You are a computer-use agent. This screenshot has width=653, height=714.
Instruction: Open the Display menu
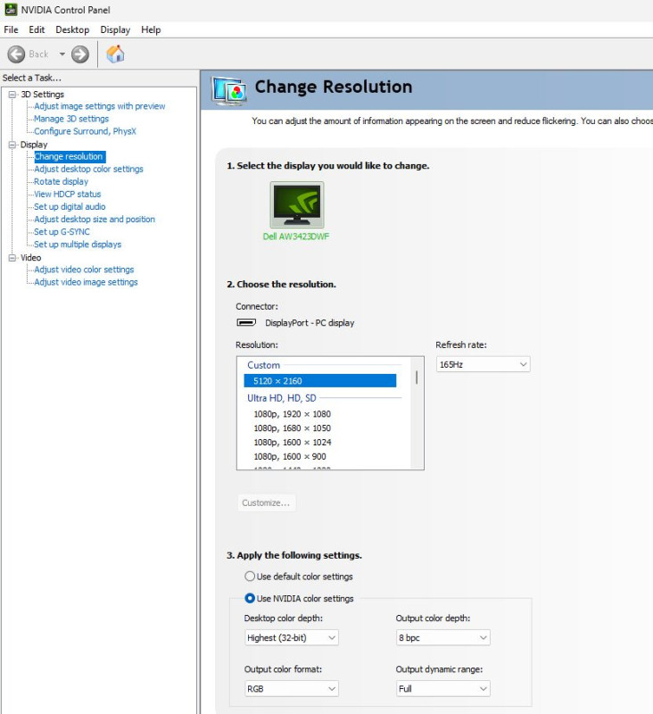pyautogui.click(x=115, y=29)
